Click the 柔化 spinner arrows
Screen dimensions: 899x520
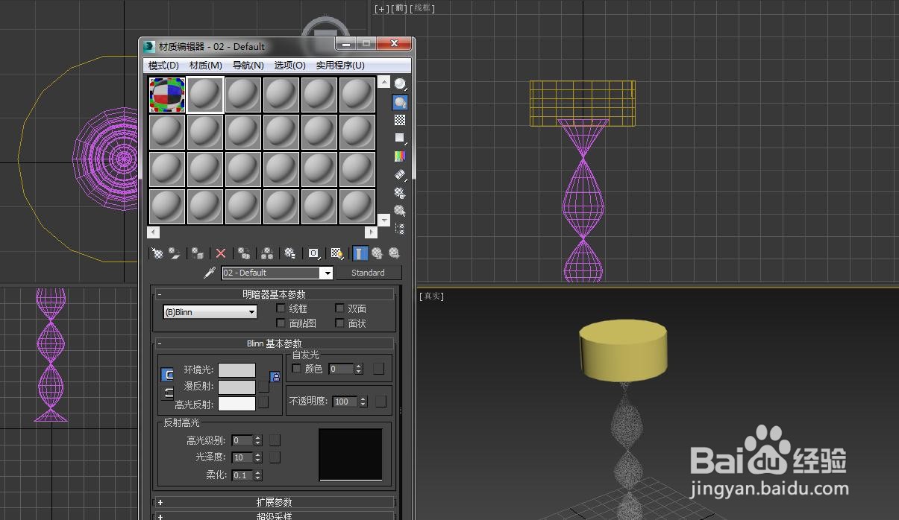[x=258, y=475]
